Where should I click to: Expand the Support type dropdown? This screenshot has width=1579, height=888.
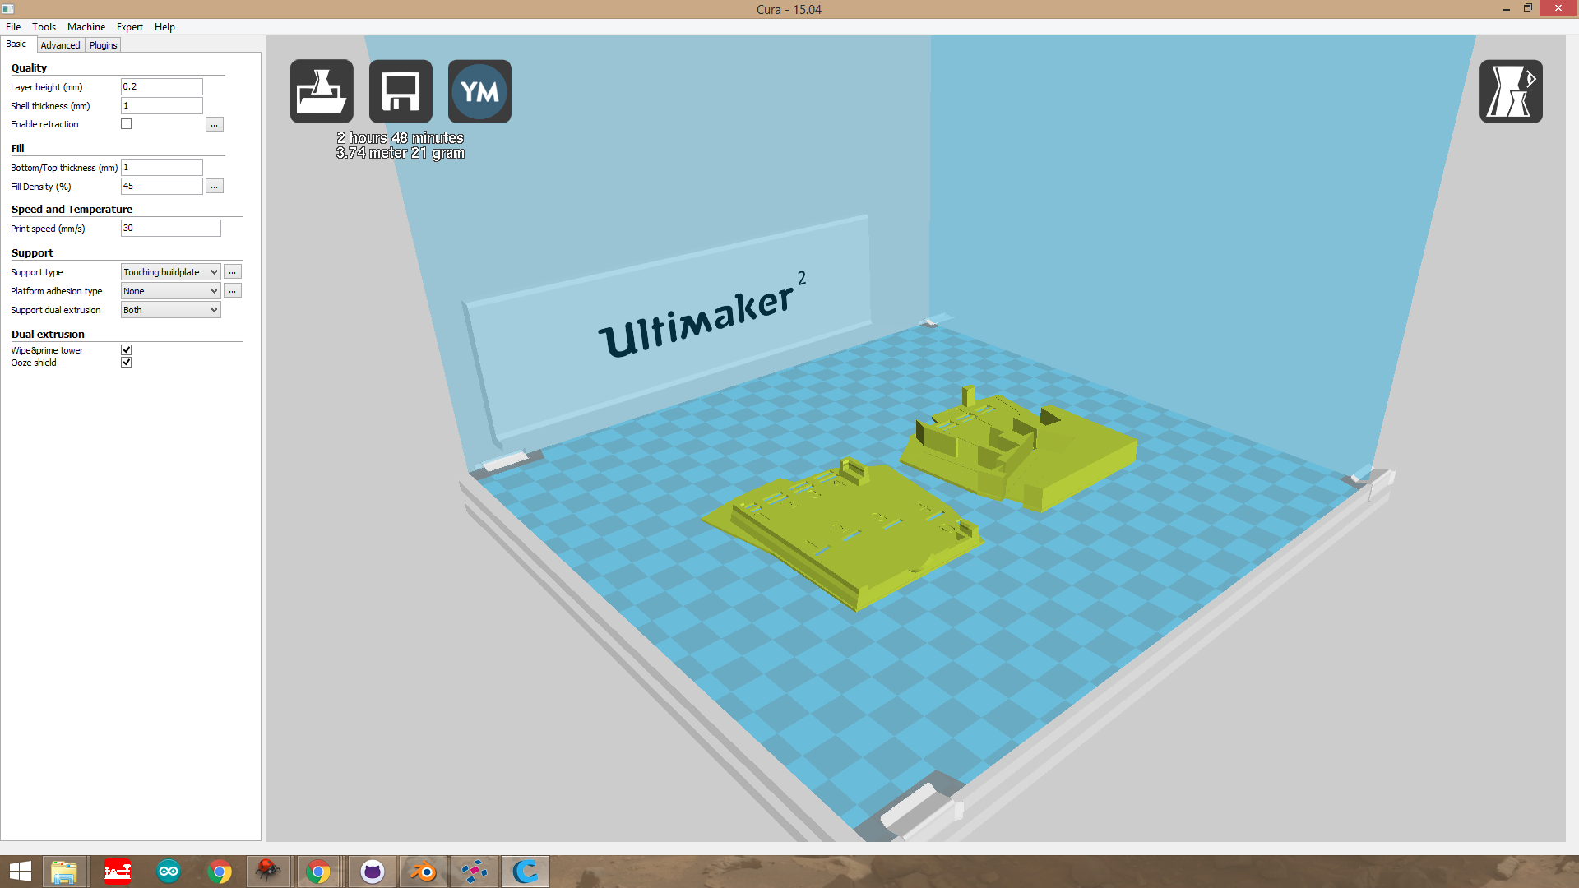point(170,272)
